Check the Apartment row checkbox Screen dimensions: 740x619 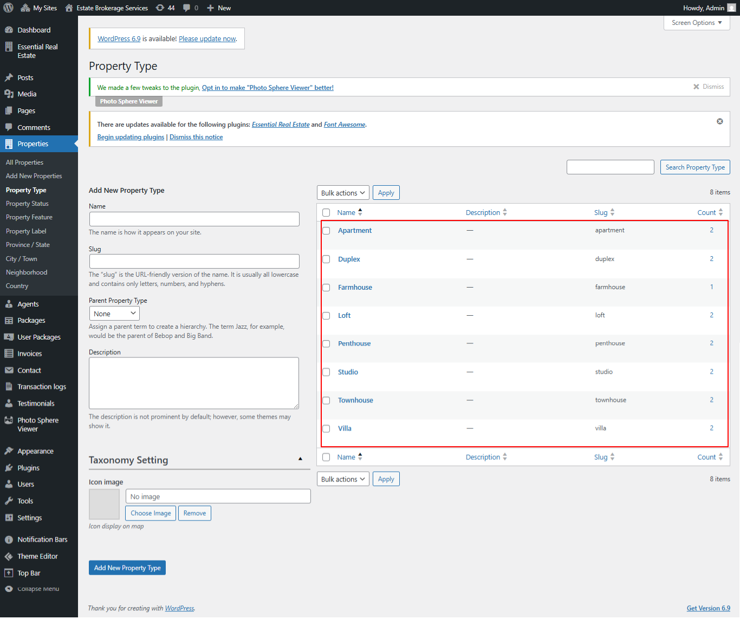click(326, 230)
